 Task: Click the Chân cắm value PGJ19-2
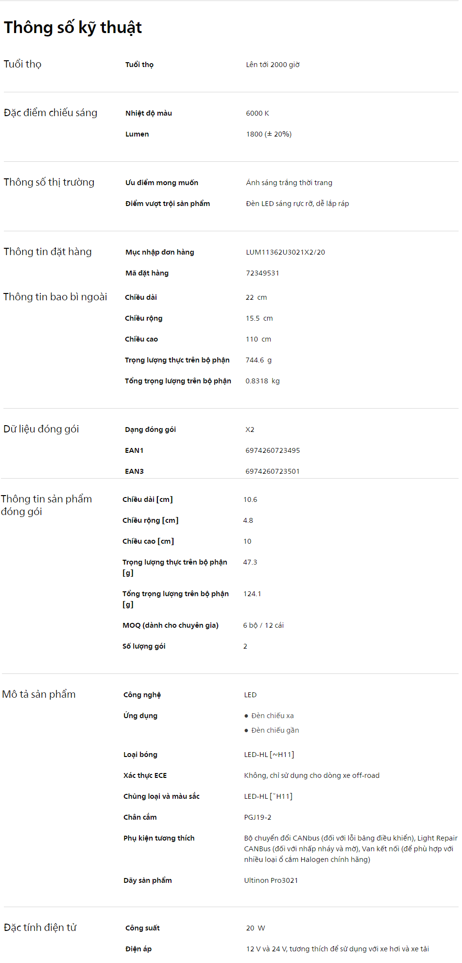[257, 817]
